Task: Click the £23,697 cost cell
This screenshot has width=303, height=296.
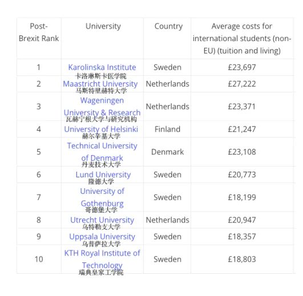Action: [242, 67]
